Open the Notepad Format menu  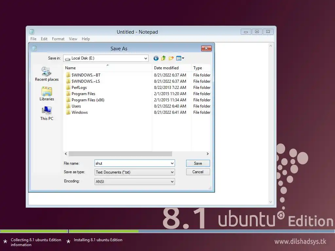pos(58,39)
